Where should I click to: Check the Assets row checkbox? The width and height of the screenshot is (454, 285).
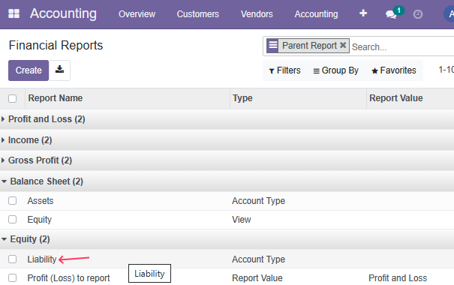pyautogui.click(x=13, y=200)
